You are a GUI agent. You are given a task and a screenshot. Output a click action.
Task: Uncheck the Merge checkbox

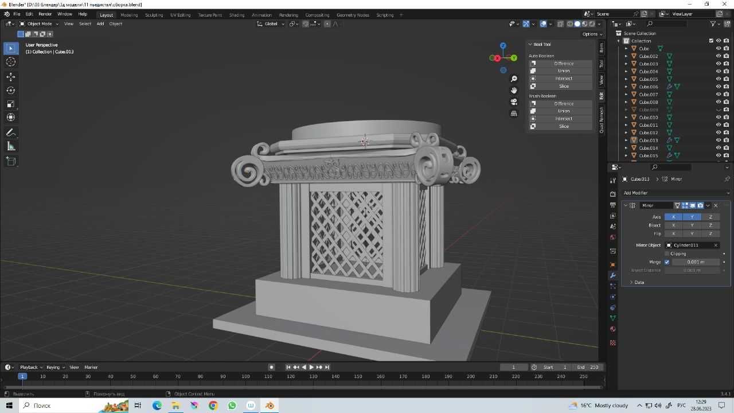(x=667, y=262)
